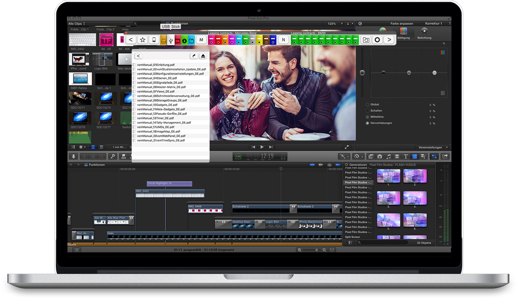Open the effects browser icon
Image resolution: width=517 pixels, height=298 pixels.
[x=371, y=156]
